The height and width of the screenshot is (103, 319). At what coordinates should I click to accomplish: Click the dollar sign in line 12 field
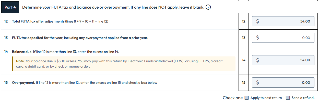coord(257,21)
